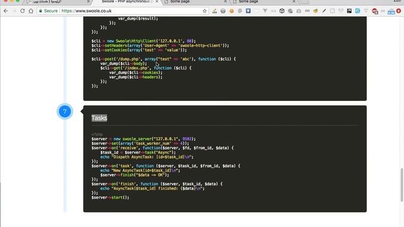Click the var_dump($result); line

click(x=138, y=18)
